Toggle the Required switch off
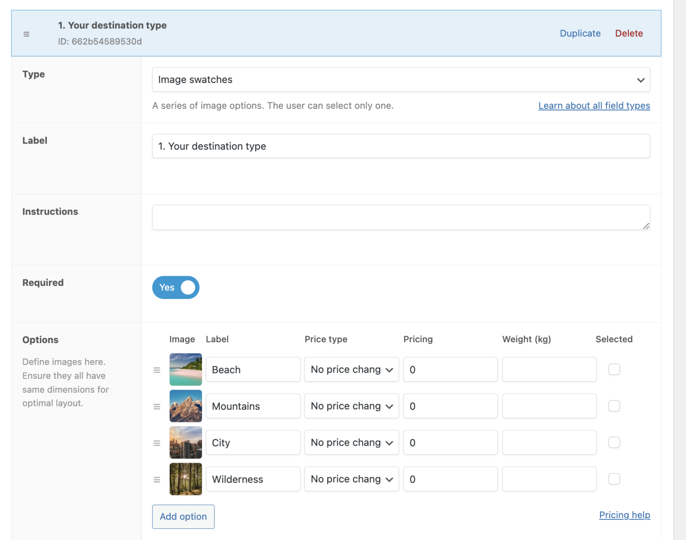Screen dimensions: 686x540 click(176, 287)
